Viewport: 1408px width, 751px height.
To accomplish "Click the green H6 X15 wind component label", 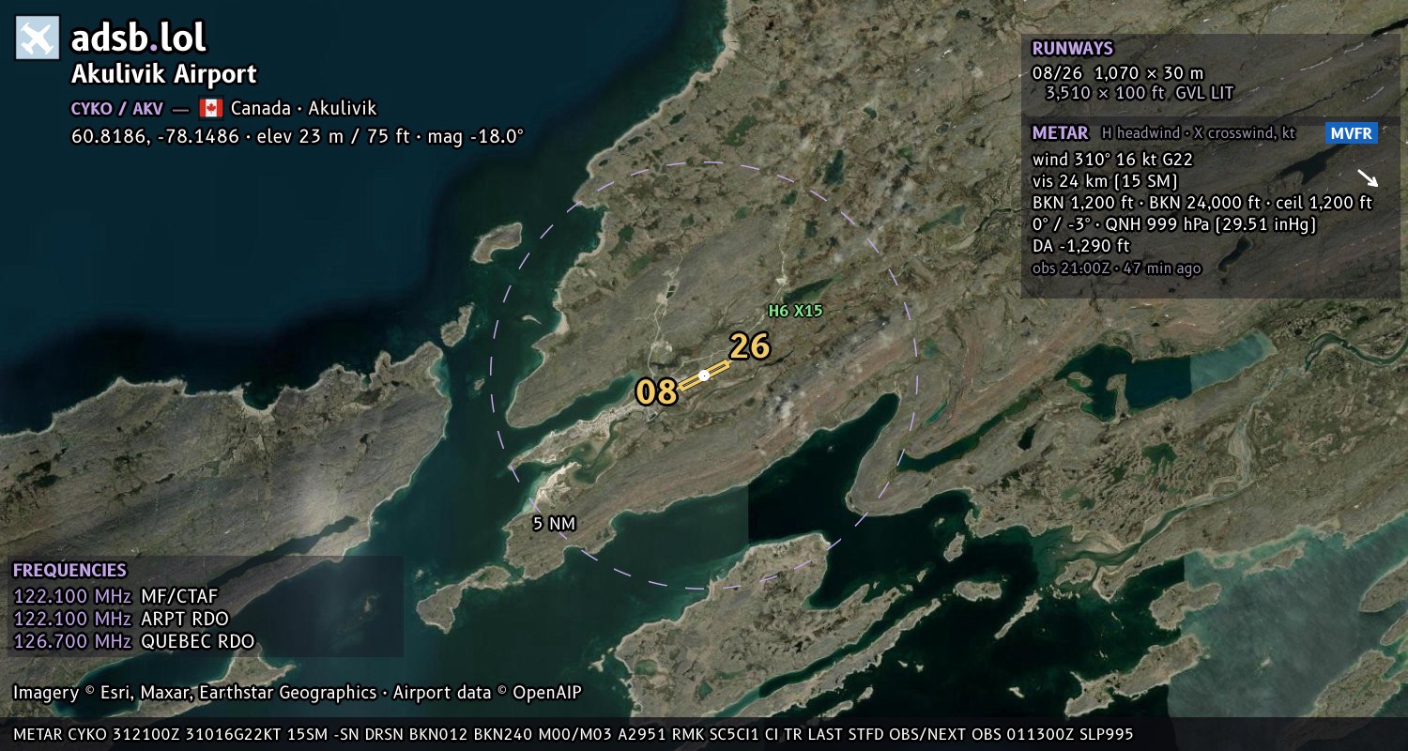I will pyautogui.click(x=795, y=311).
